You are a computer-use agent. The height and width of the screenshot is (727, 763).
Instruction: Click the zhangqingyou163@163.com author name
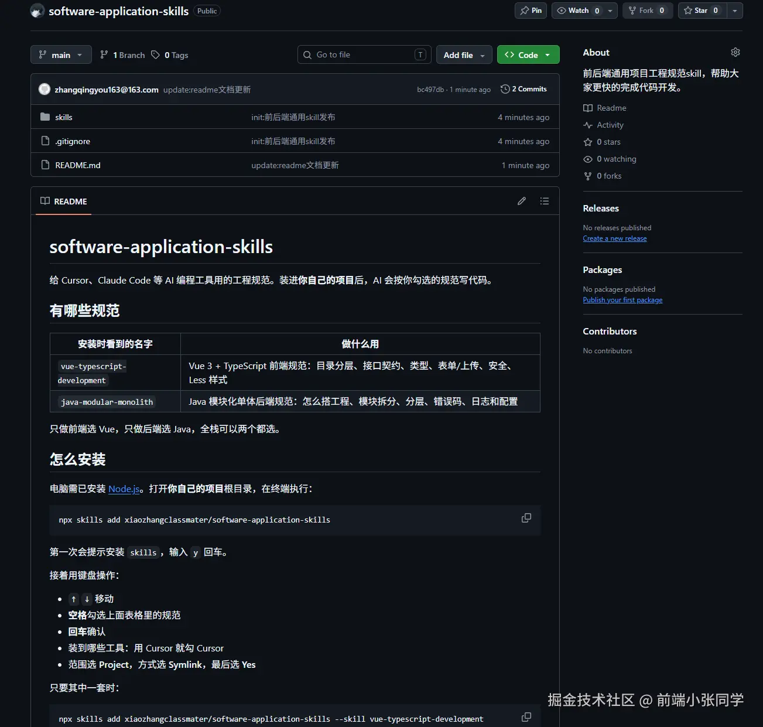point(107,90)
